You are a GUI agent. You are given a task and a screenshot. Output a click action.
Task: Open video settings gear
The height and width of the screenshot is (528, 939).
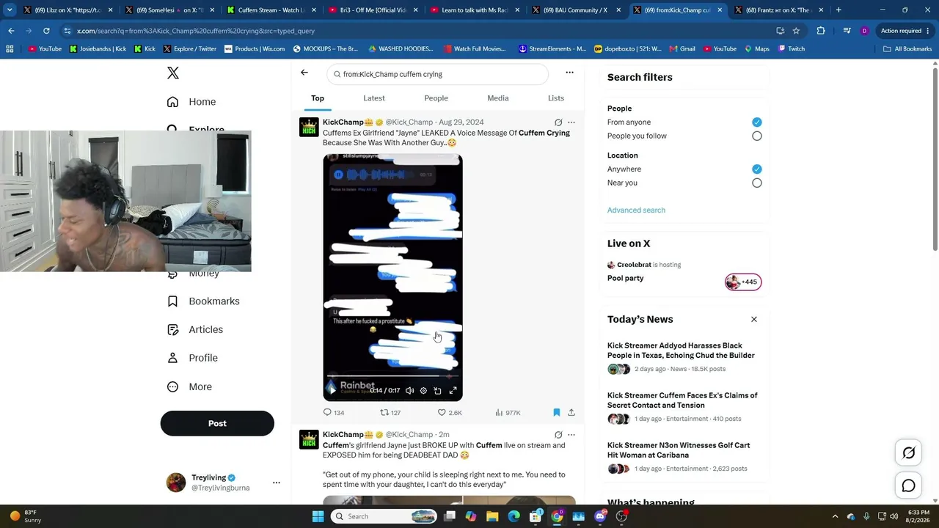click(423, 390)
